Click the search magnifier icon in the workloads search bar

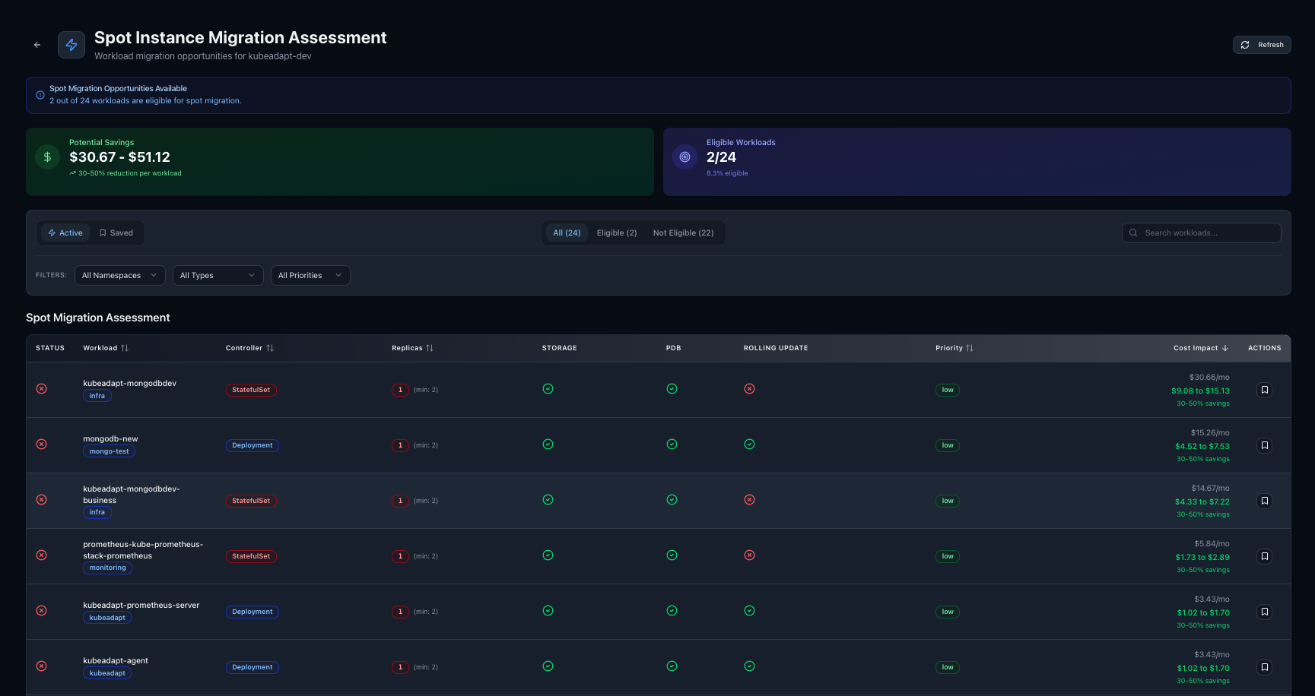[1134, 233]
